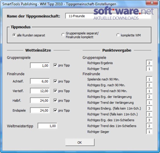Viewport: 160px width, 153px height.
Task: Edit the Gruppenspiele stake field 1,00
Action: coord(40,65)
